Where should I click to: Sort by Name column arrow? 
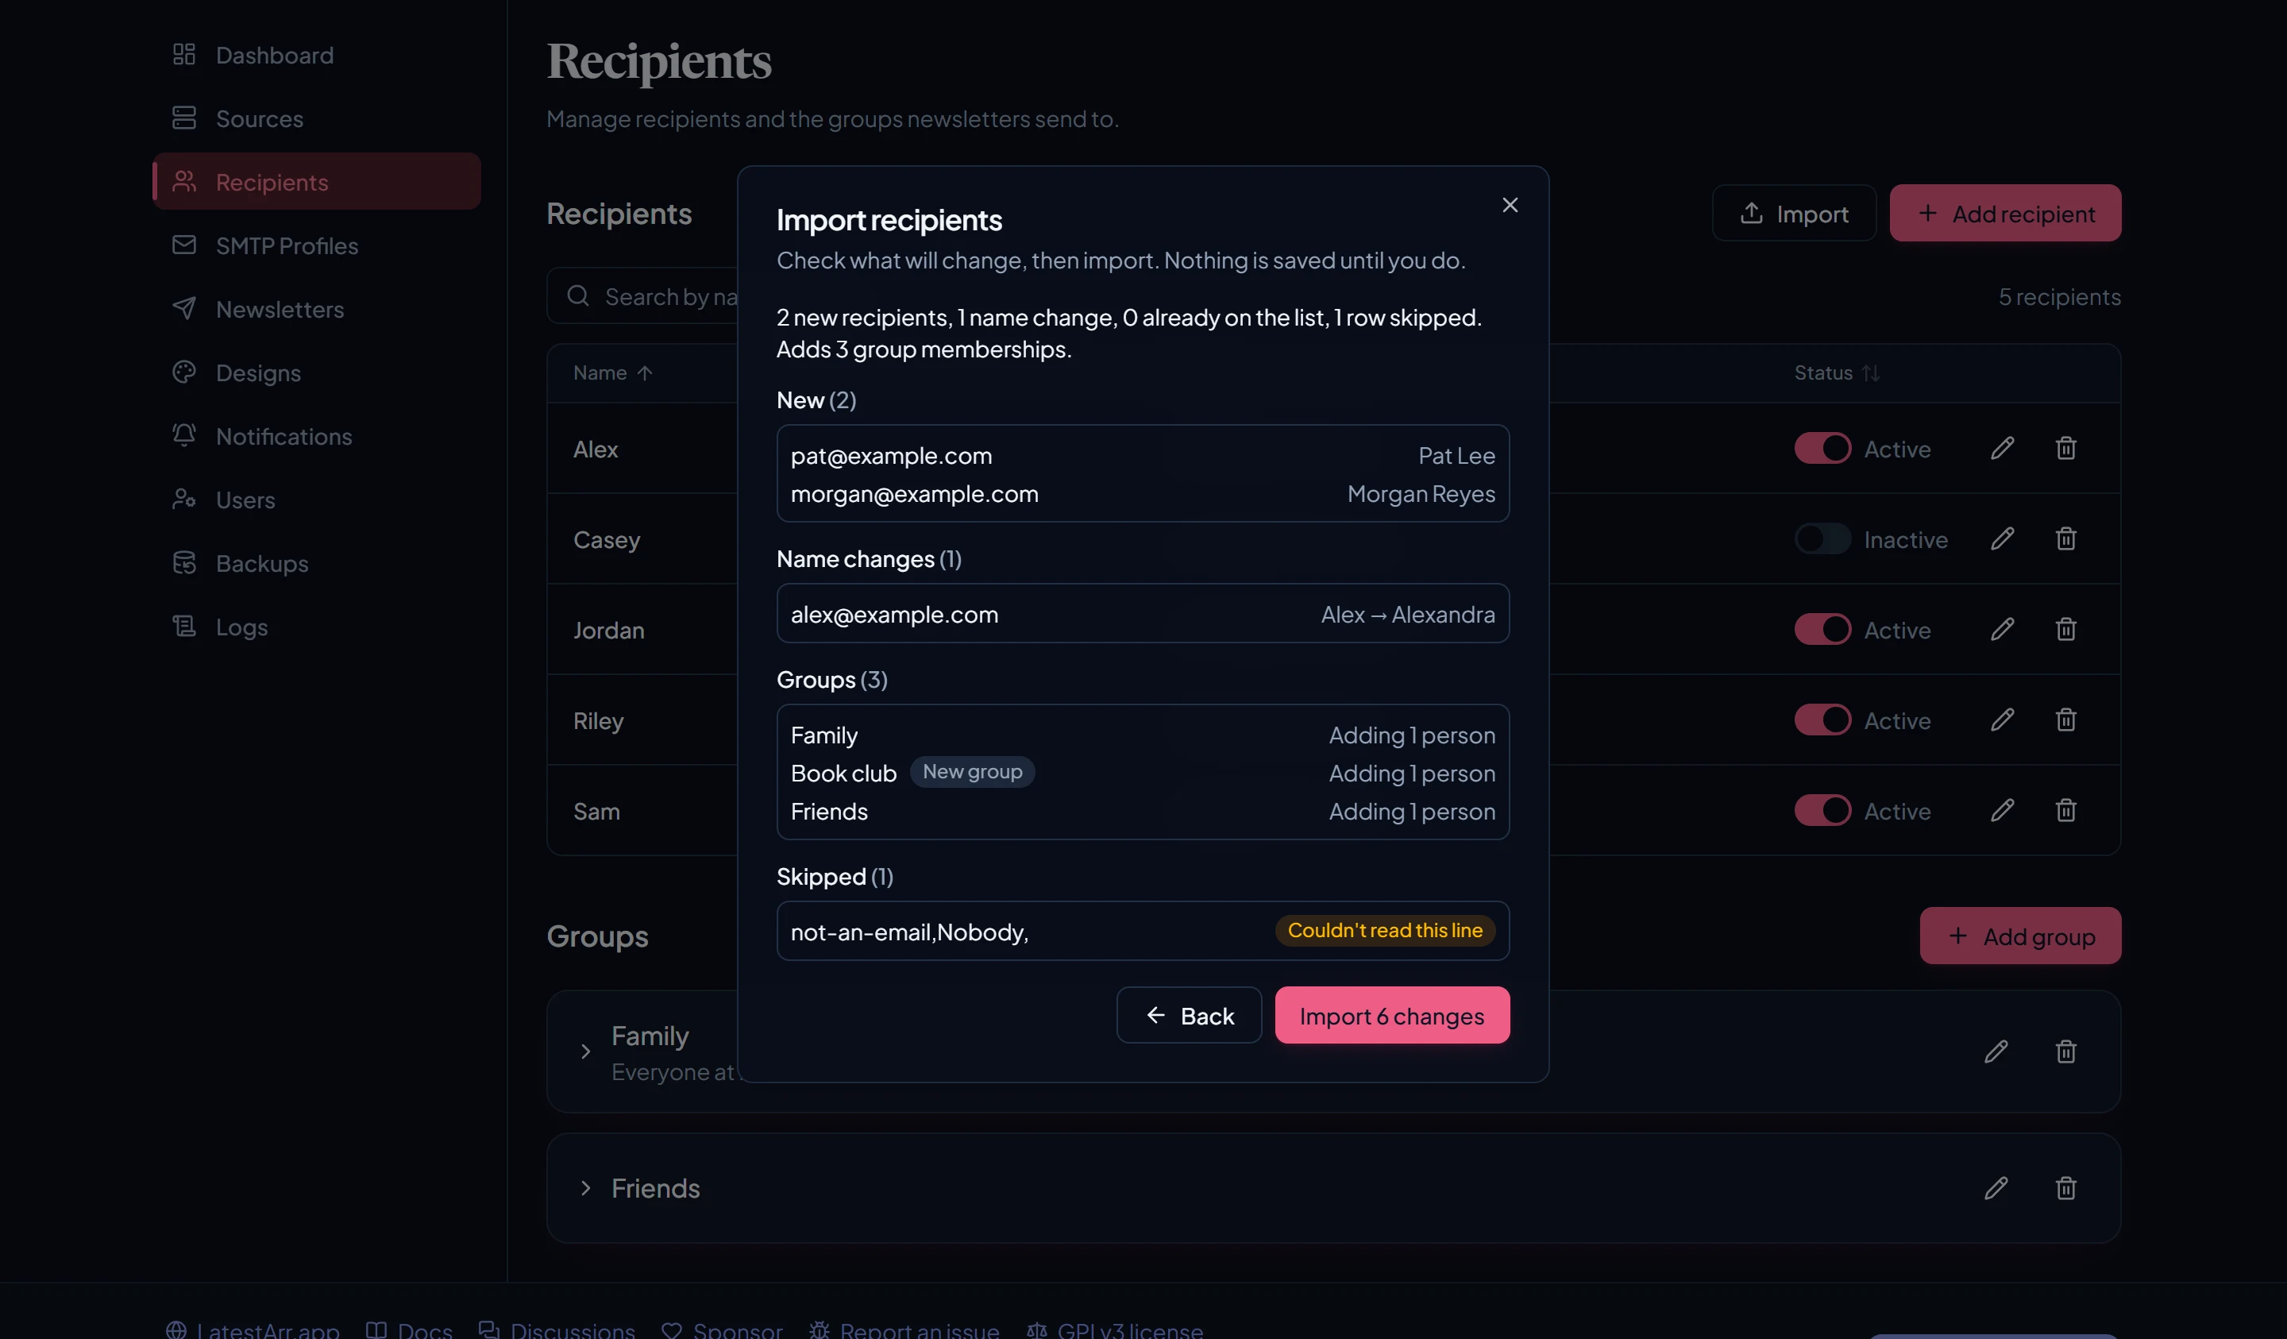tap(644, 373)
